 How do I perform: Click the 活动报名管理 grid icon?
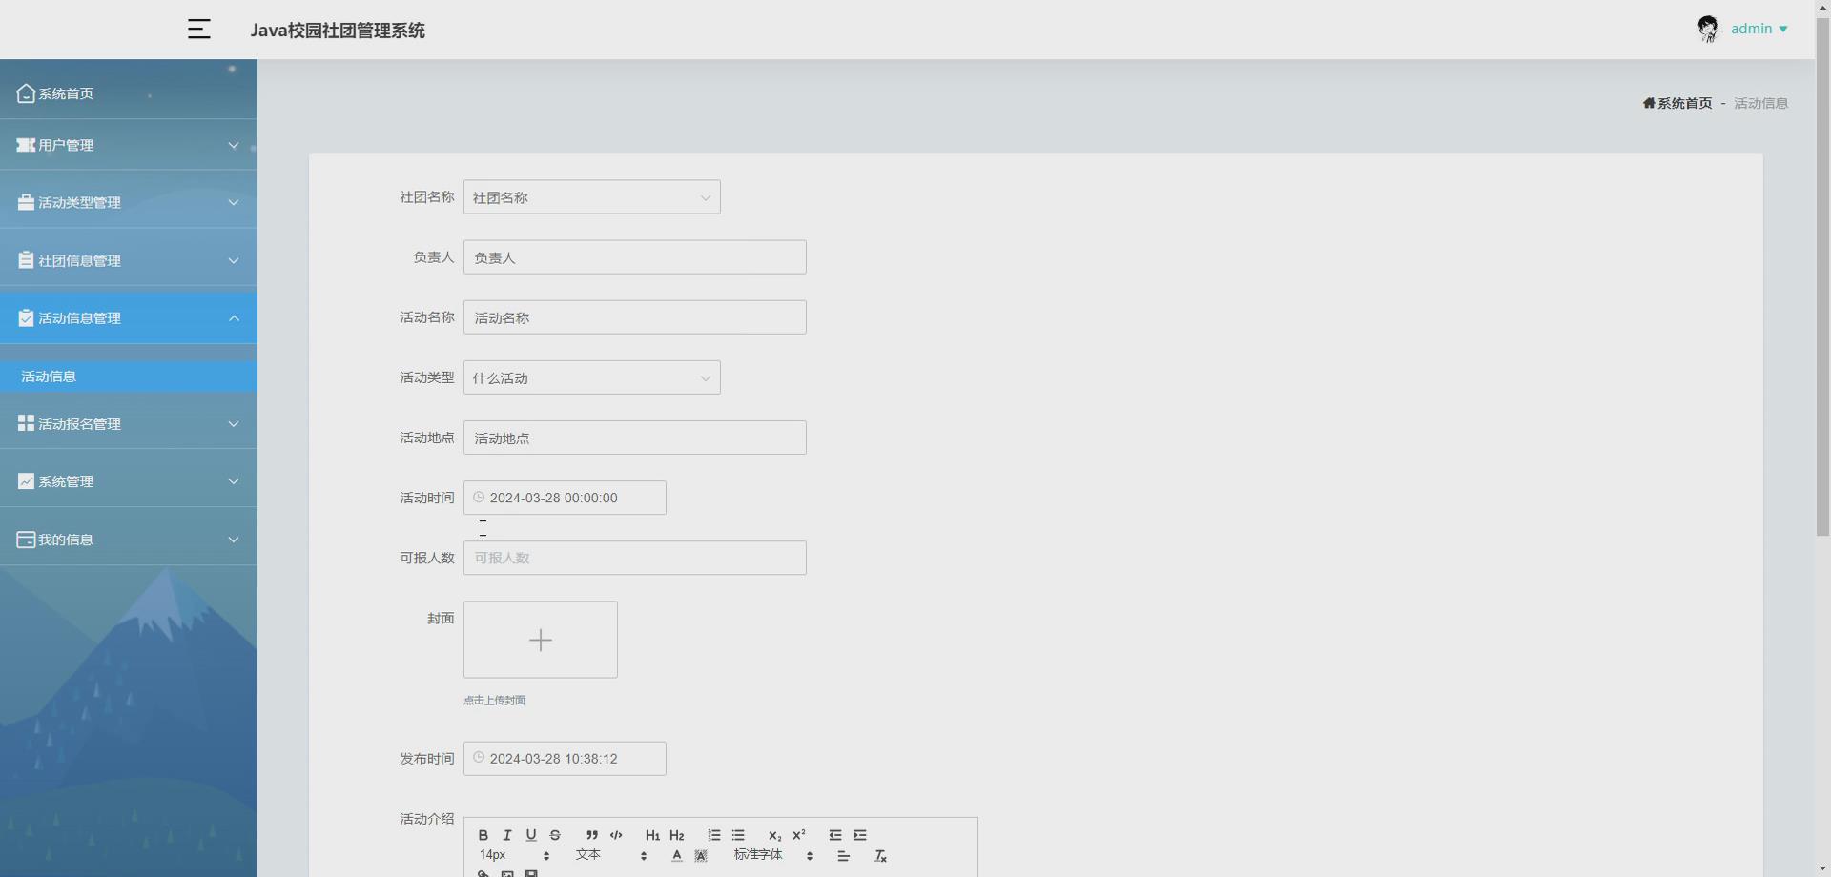(26, 423)
